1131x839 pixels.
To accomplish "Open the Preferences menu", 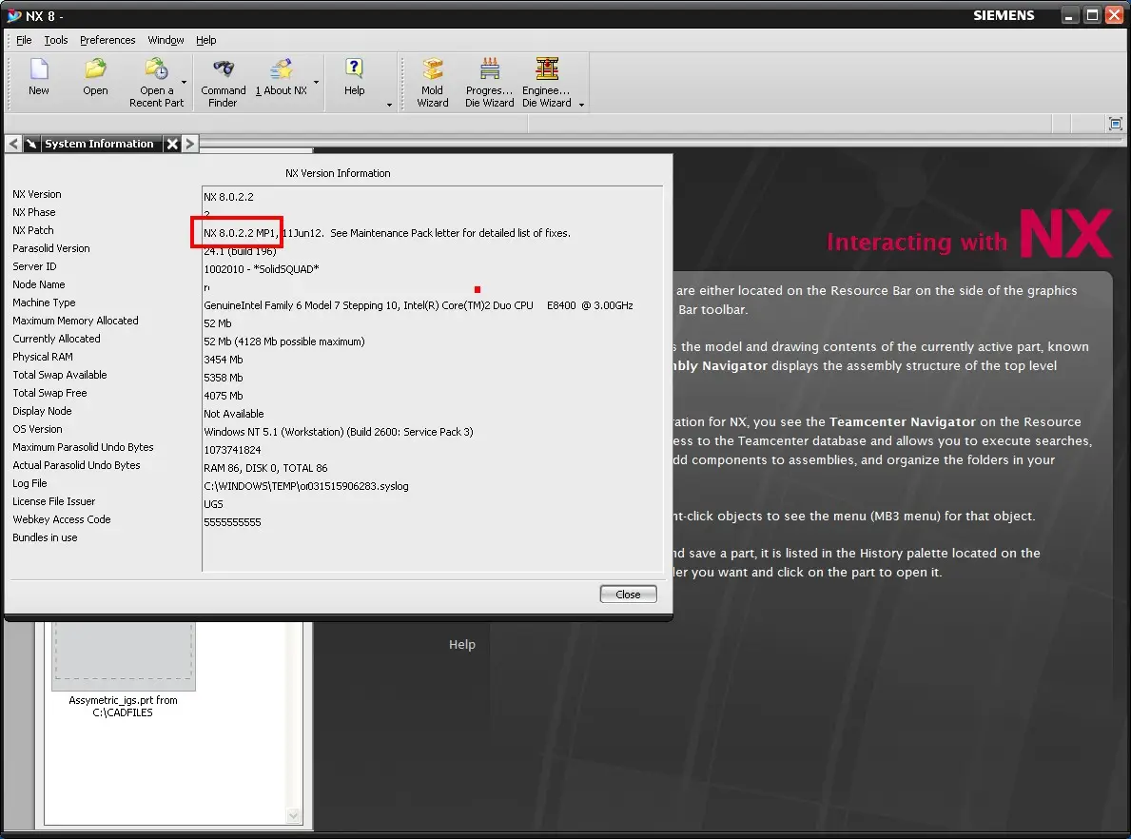I will [107, 40].
